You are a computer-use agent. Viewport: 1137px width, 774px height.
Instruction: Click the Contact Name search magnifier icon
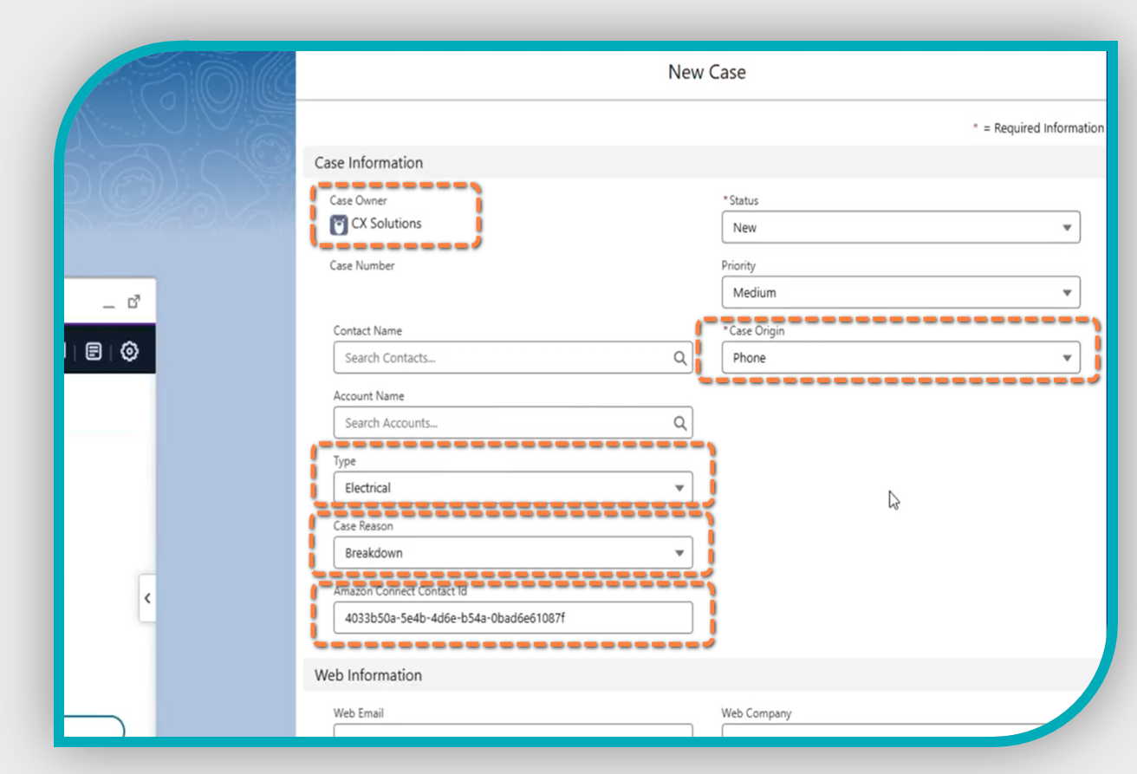(680, 358)
